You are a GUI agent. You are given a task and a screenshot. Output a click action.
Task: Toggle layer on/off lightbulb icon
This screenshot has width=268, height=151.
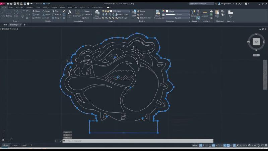[103, 11]
